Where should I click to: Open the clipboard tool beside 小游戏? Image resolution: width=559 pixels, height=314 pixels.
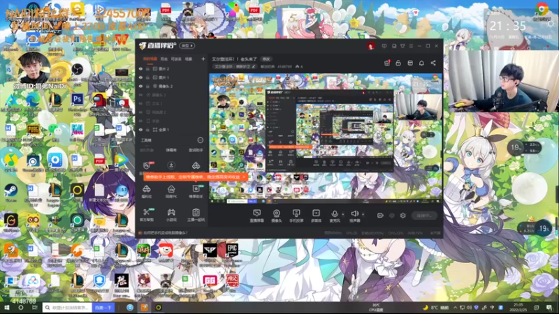coord(196,215)
